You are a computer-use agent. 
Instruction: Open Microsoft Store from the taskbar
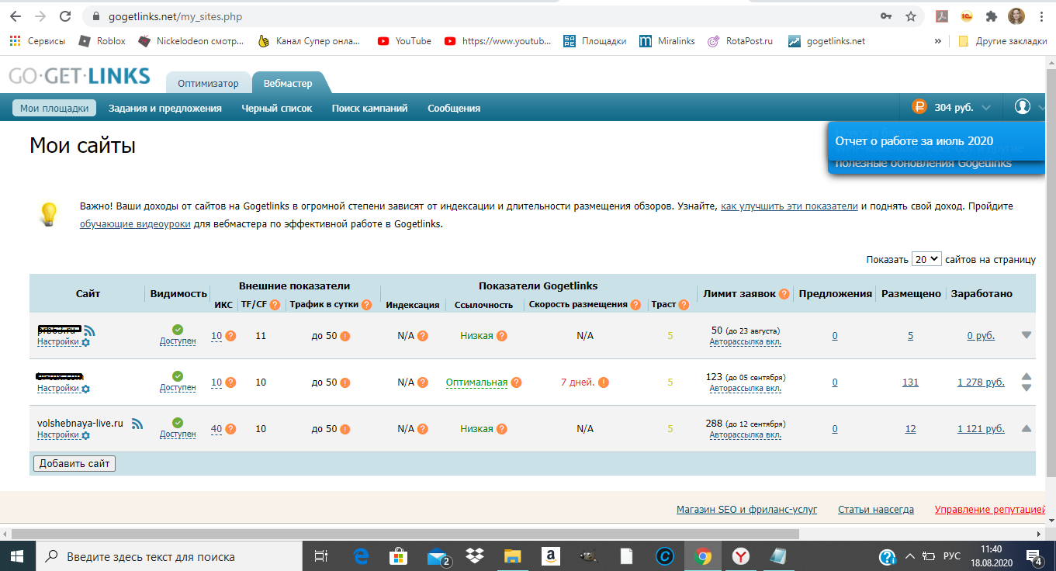(x=399, y=556)
